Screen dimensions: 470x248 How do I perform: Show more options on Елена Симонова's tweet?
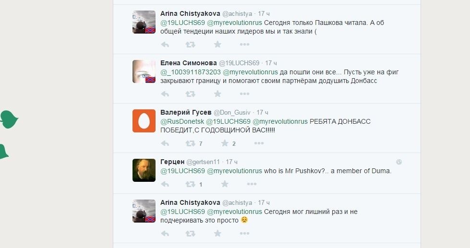pyautogui.click(x=244, y=94)
